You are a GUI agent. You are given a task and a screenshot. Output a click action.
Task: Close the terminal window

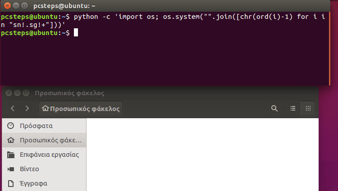7,5
